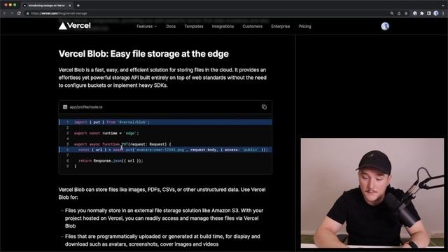Click the Vercel logo in the header

click(x=75, y=26)
